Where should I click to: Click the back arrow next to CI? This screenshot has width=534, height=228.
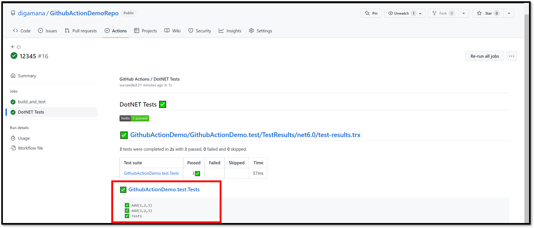[13, 47]
